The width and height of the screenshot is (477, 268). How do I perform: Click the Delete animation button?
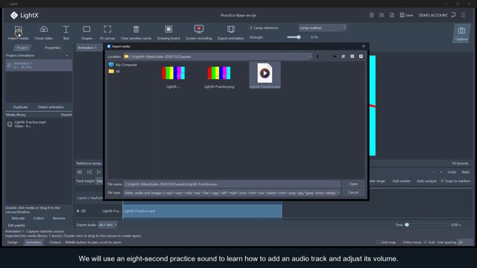[x=51, y=107]
